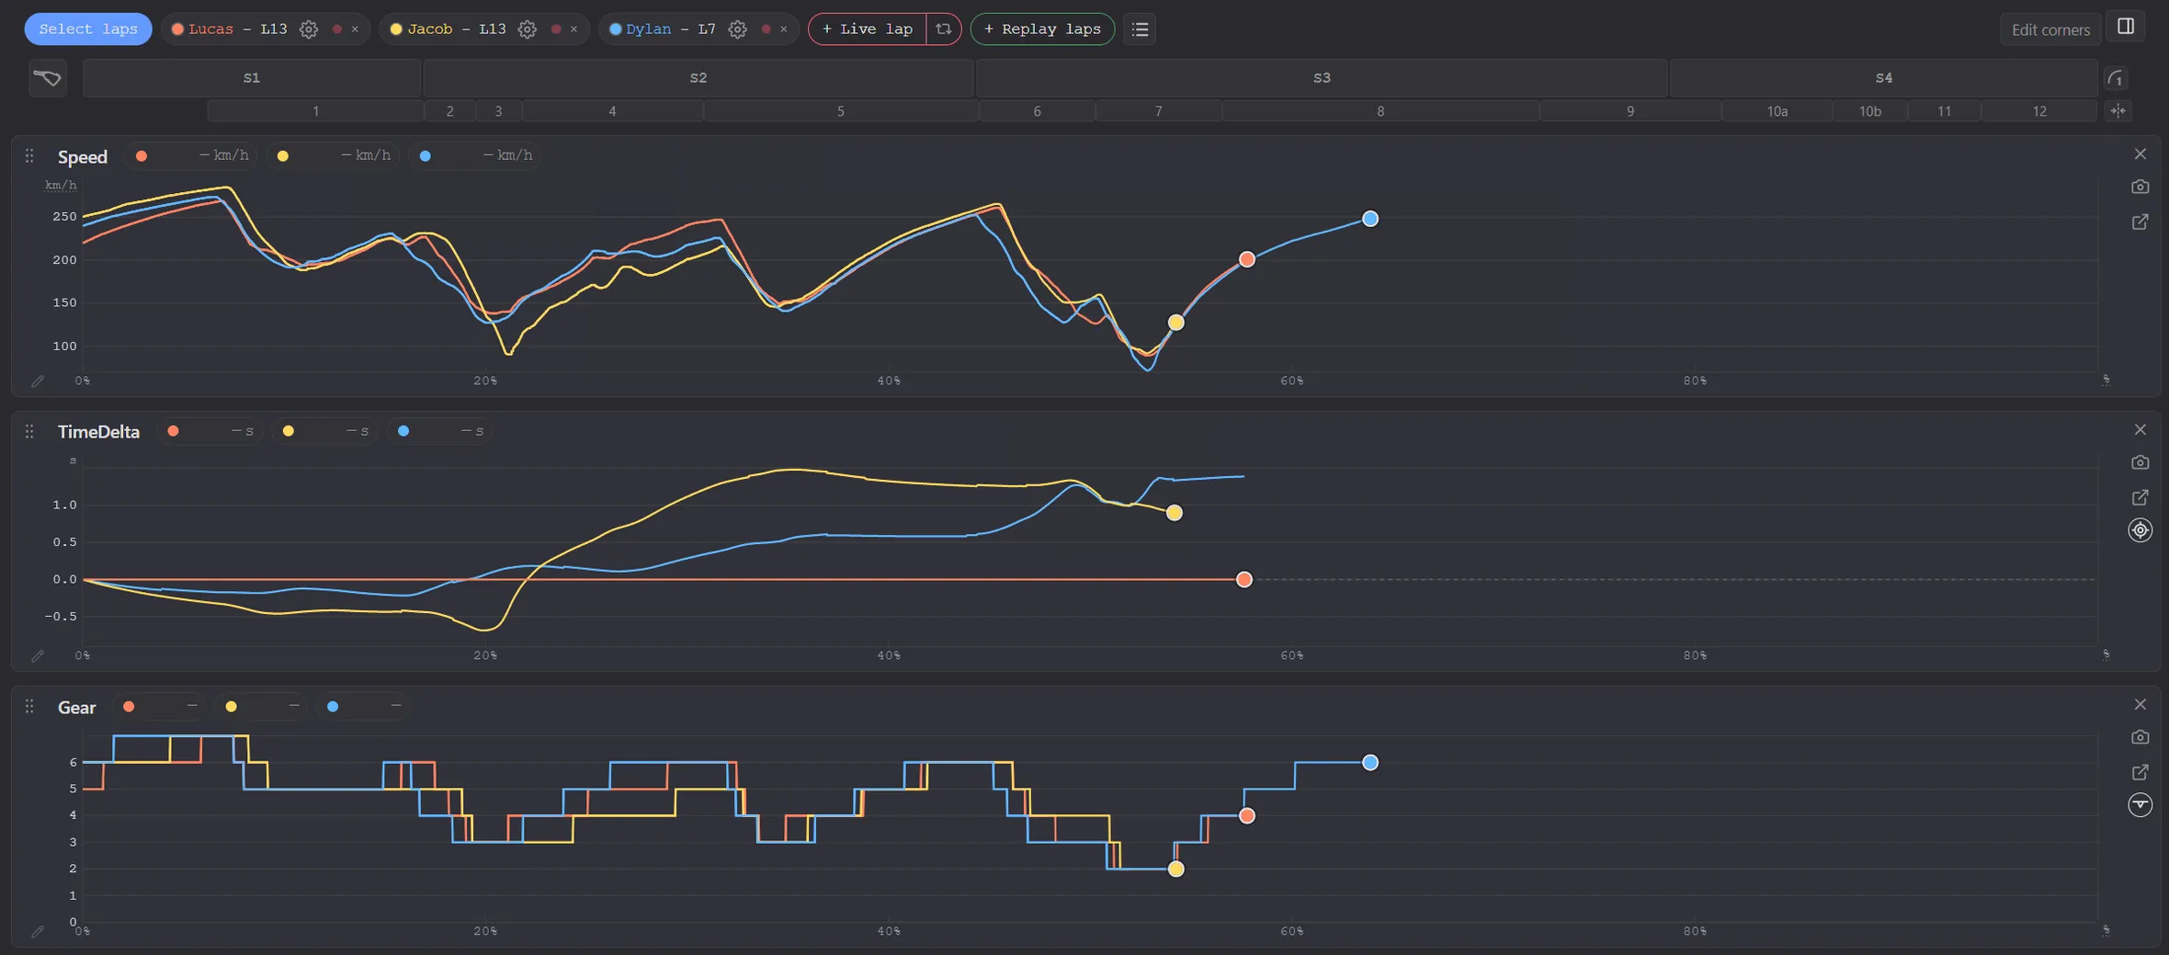The image size is (2169, 955).
Task: Remove Jacob L13 lap with x
Action: (x=573, y=29)
